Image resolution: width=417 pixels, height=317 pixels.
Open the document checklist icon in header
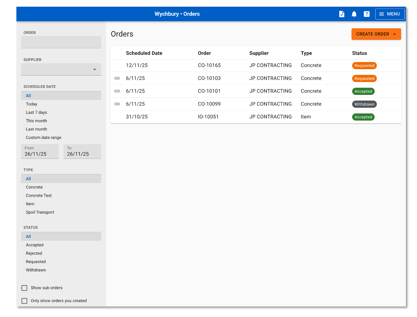click(341, 14)
